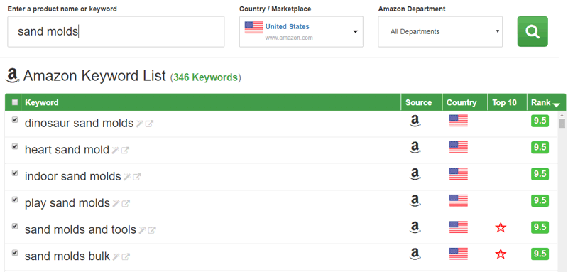Click the keyword text 'heart sand mold'
This screenshot has height=272, width=568.
click(x=67, y=150)
